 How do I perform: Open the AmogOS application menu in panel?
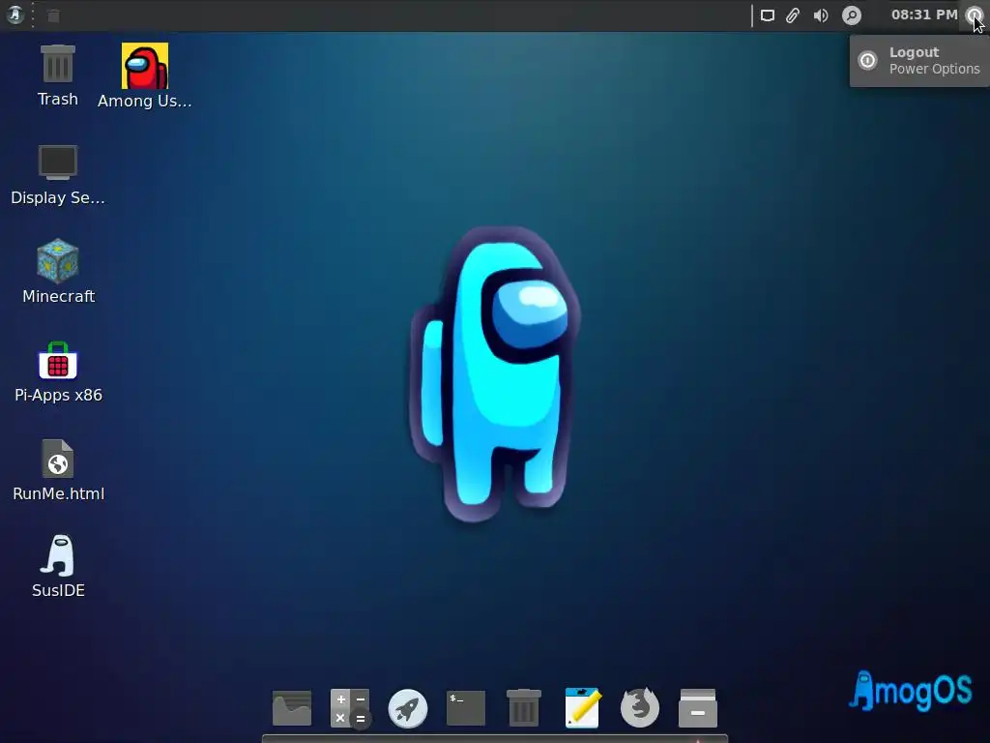coord(15,15)
